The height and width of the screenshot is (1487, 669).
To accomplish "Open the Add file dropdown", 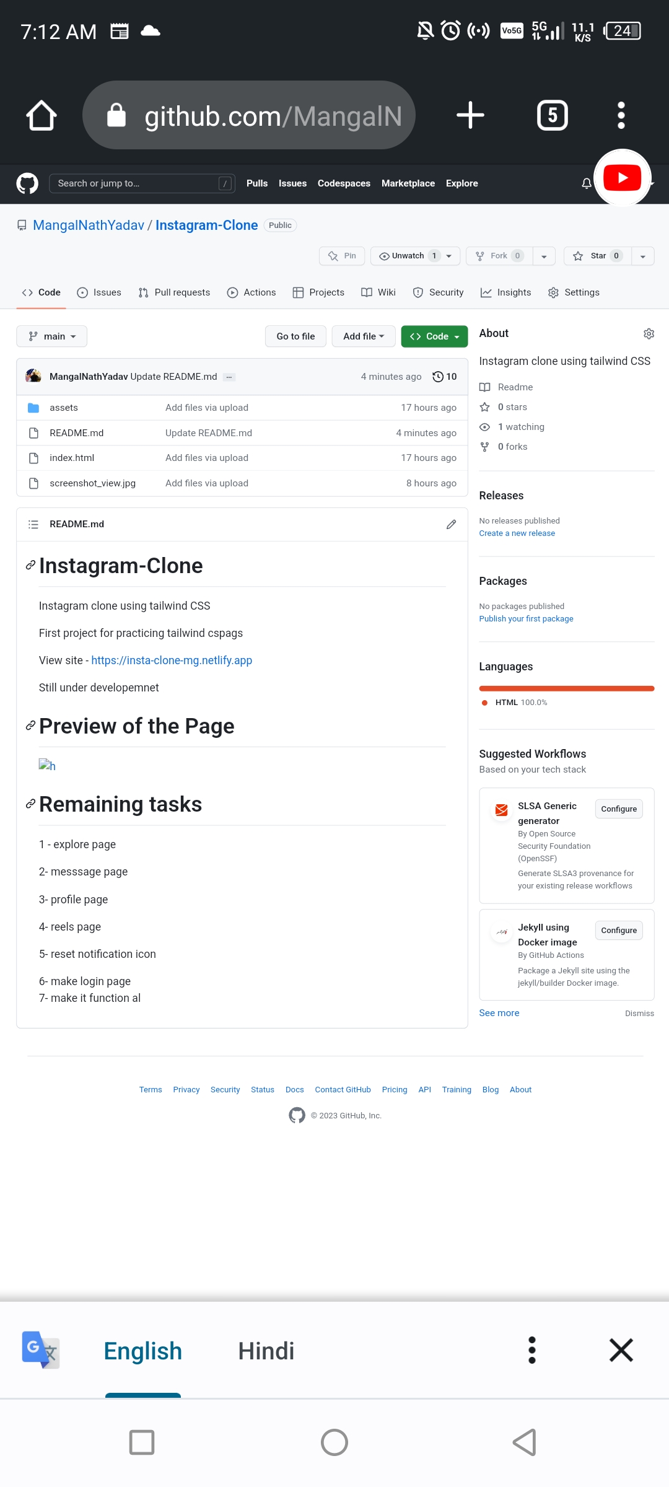I will click(364, 336).
